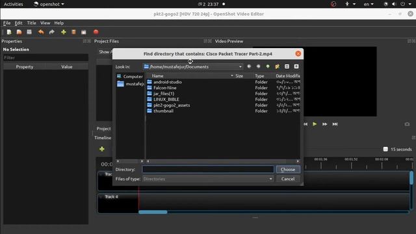Open the View menu
The width and height of the screenshot is (416, 234).
pos(45,23)
